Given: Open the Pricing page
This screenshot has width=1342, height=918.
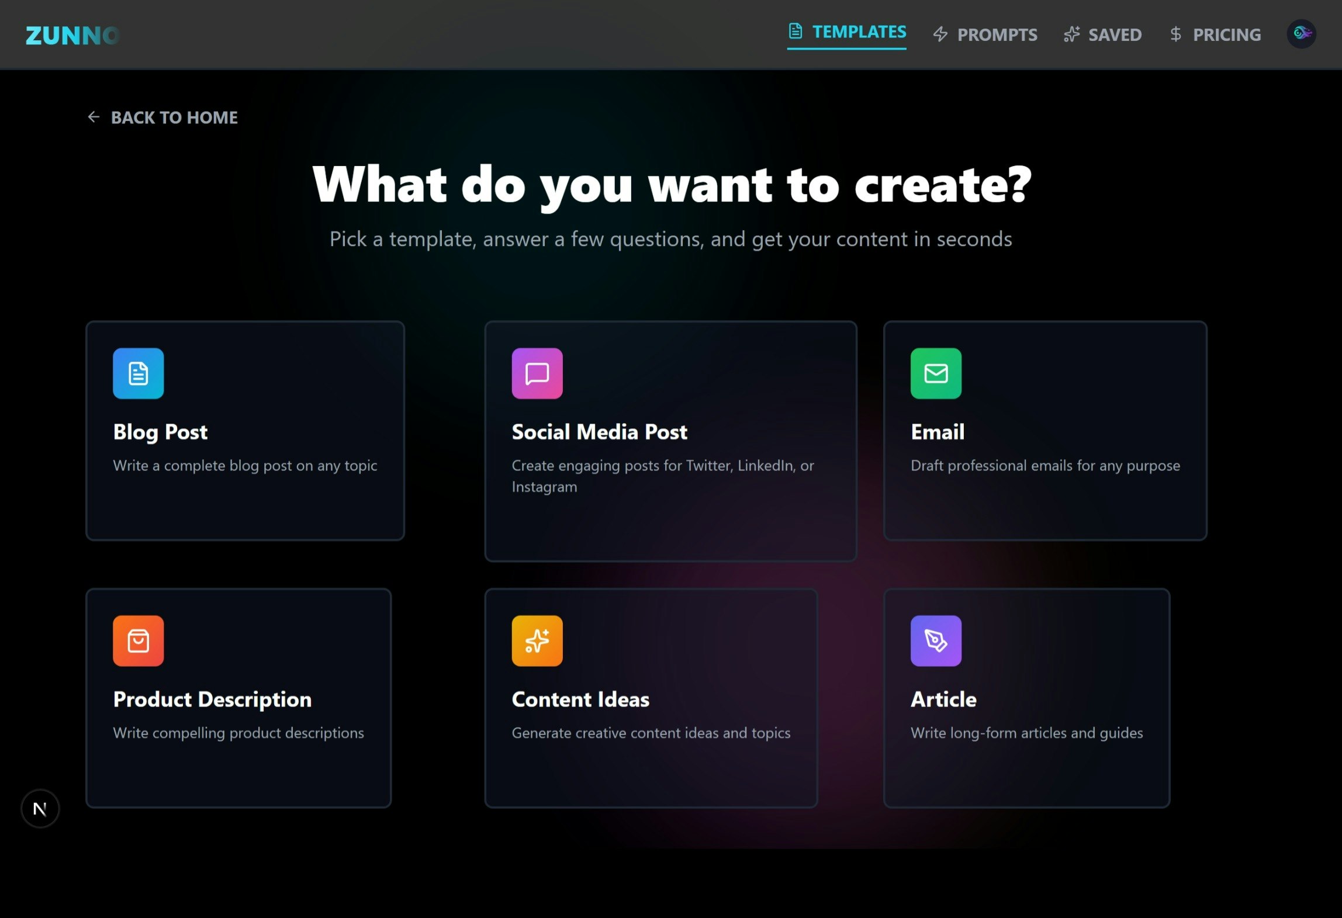Looking at the screenshot, I should coord(1216,35).
